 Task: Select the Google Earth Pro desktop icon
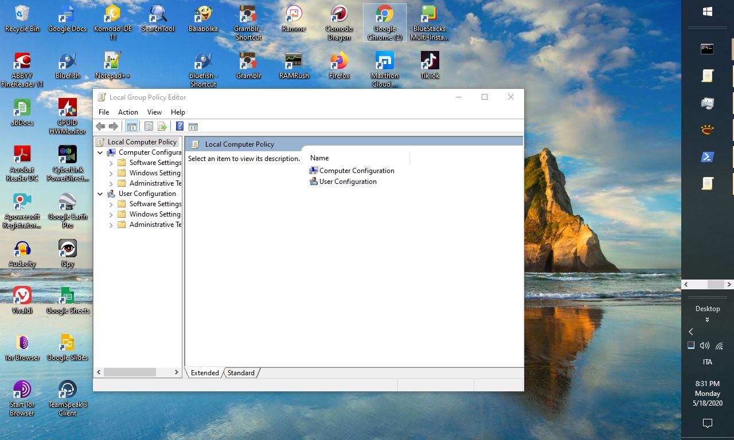point(67,211)
